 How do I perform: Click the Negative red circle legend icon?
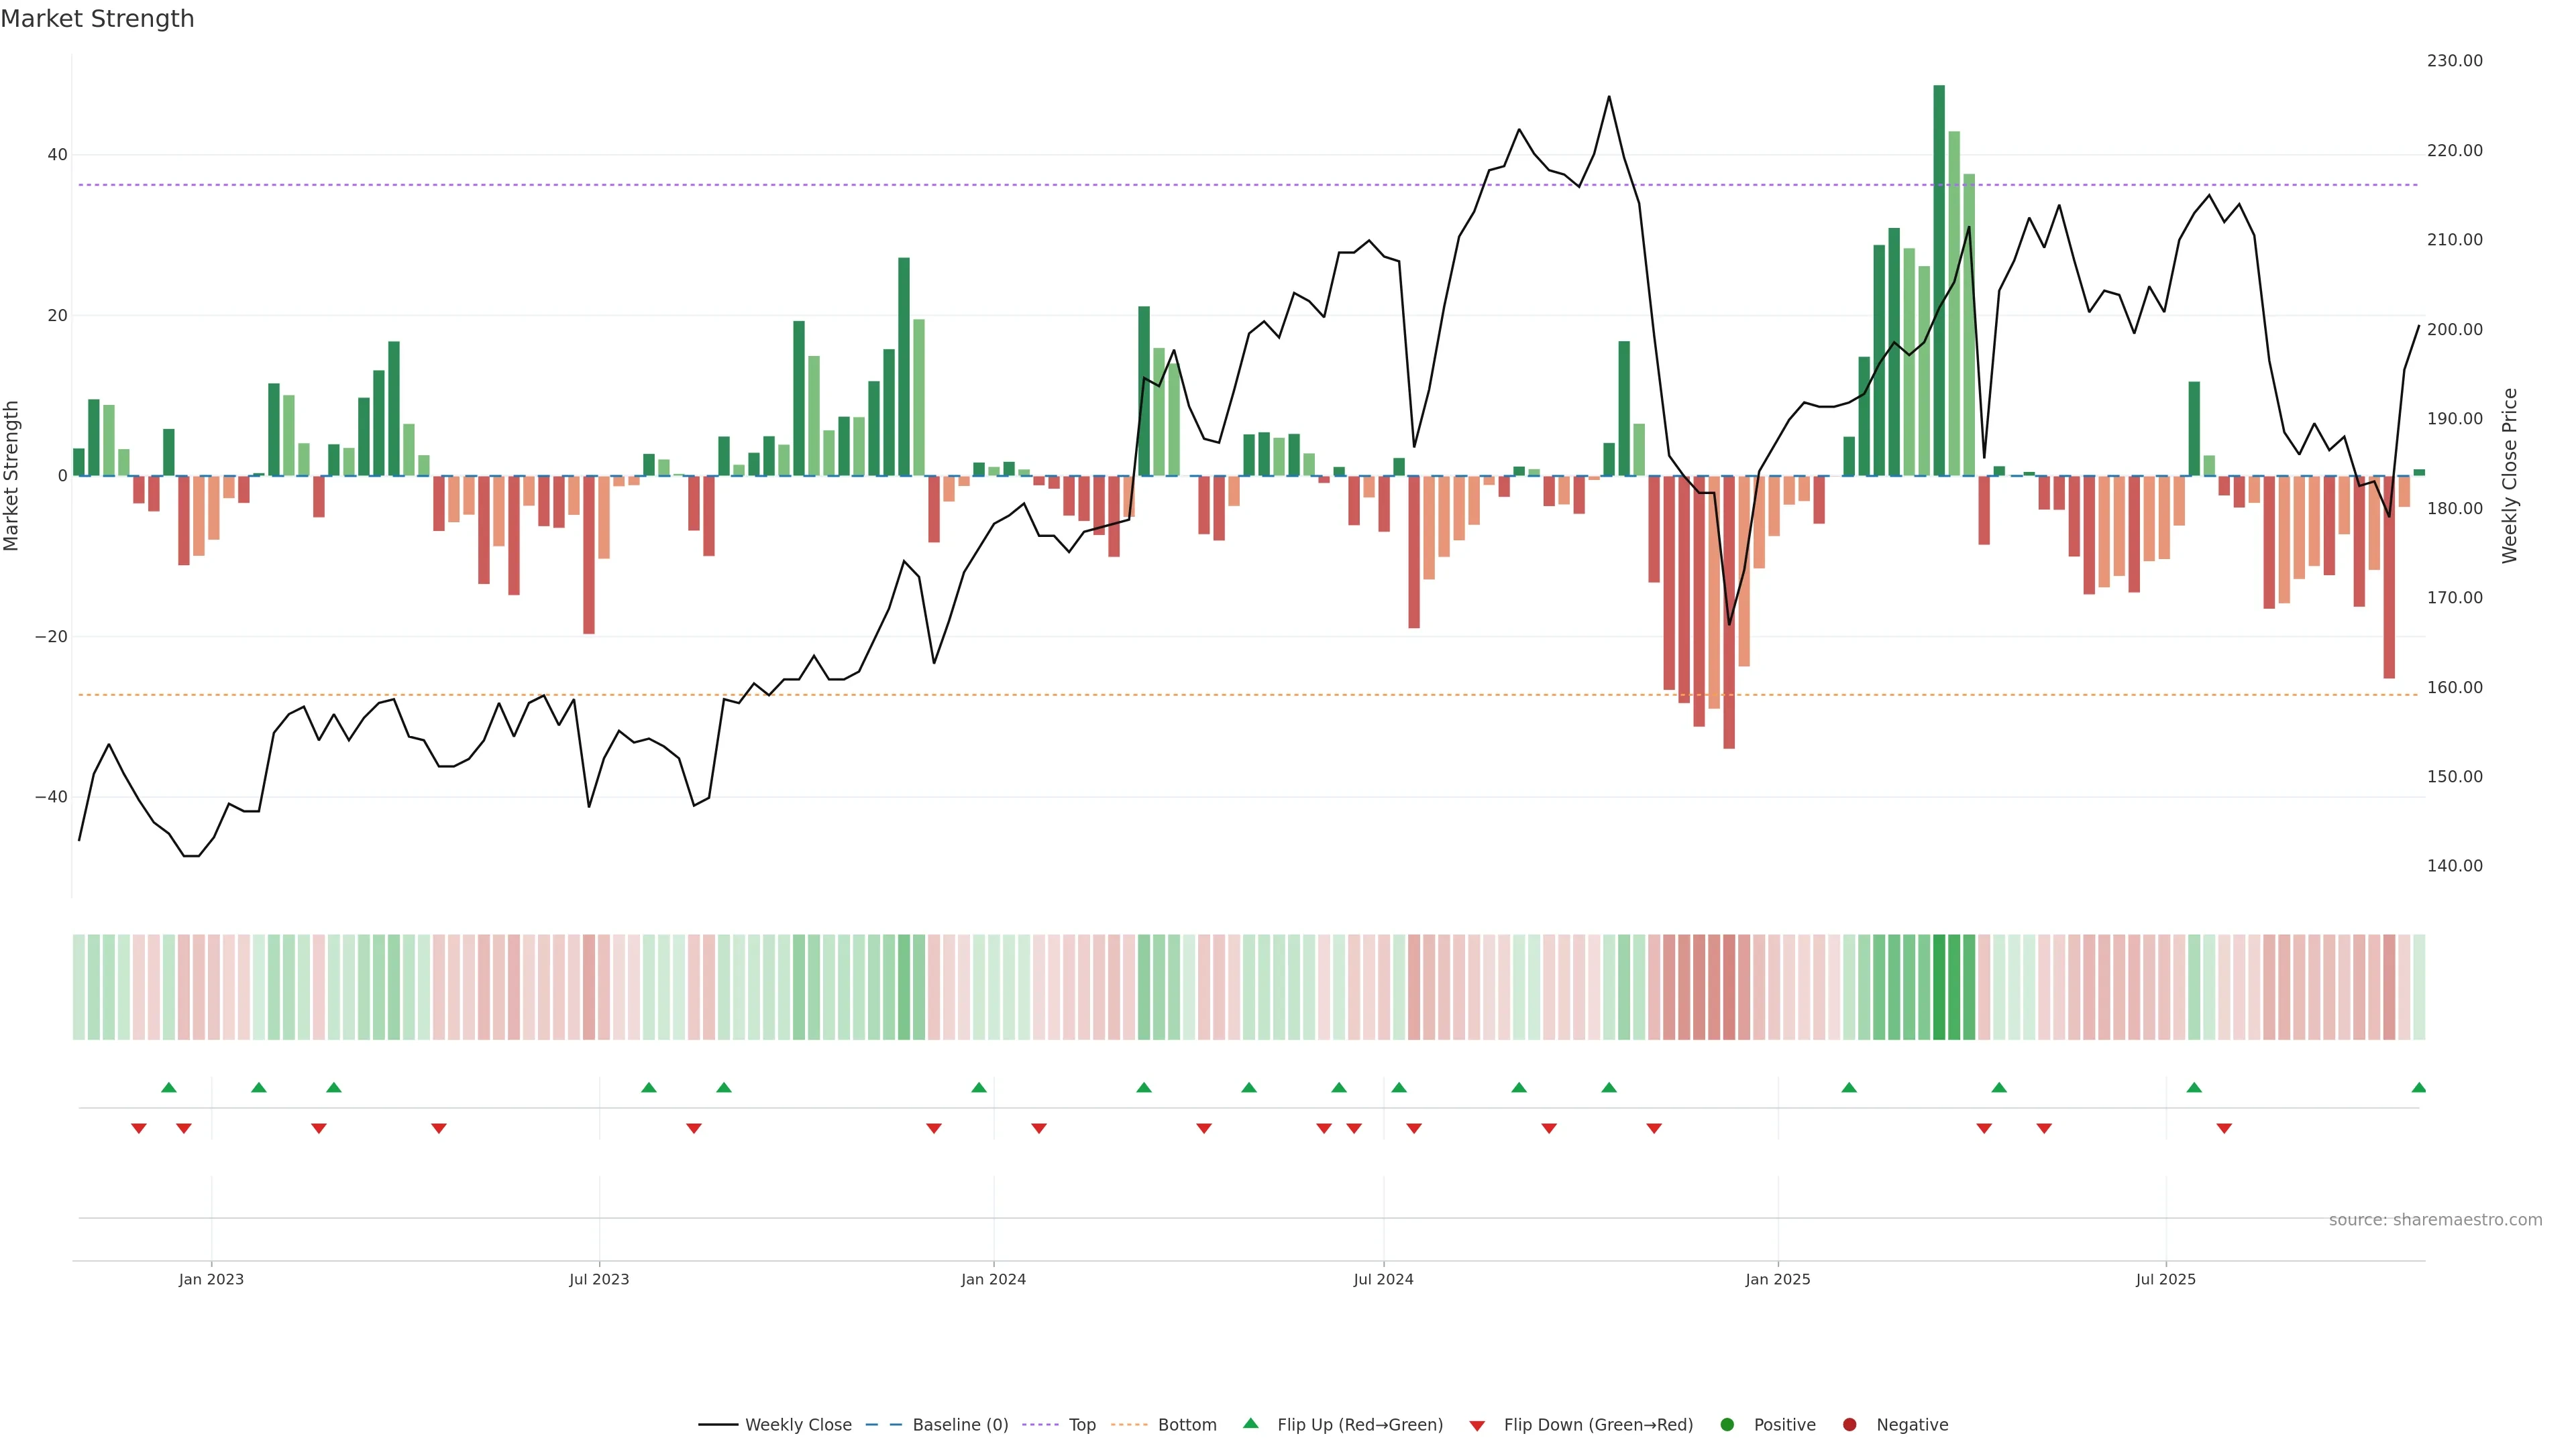tap(1849, 1425)
